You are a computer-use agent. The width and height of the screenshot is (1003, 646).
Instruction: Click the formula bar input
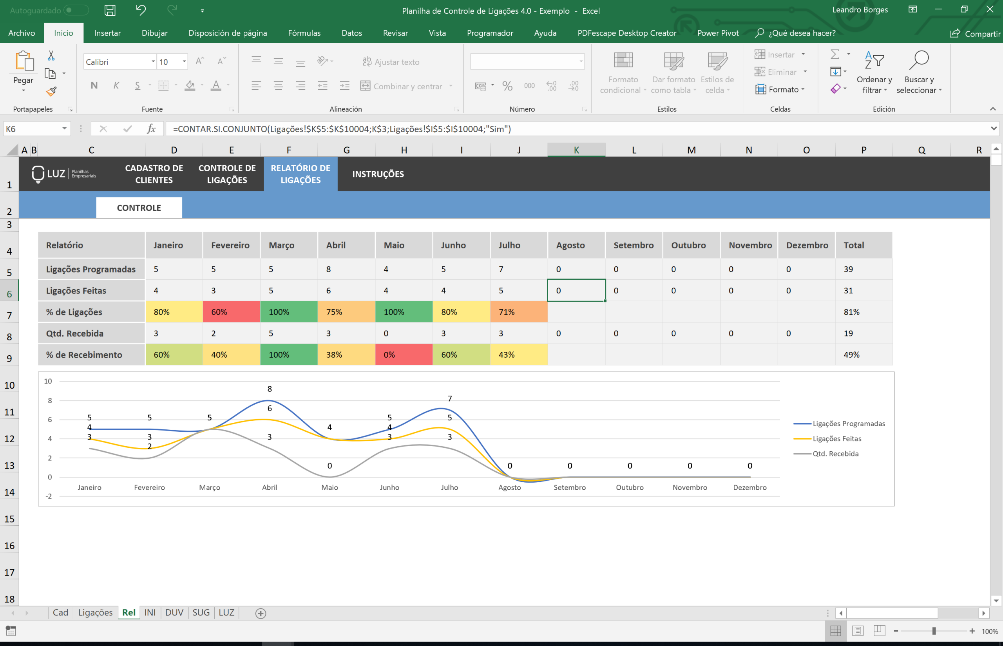coord(577,129)
